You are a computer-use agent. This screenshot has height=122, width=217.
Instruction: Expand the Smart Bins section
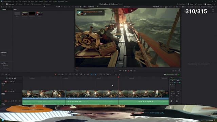point(3,63)
